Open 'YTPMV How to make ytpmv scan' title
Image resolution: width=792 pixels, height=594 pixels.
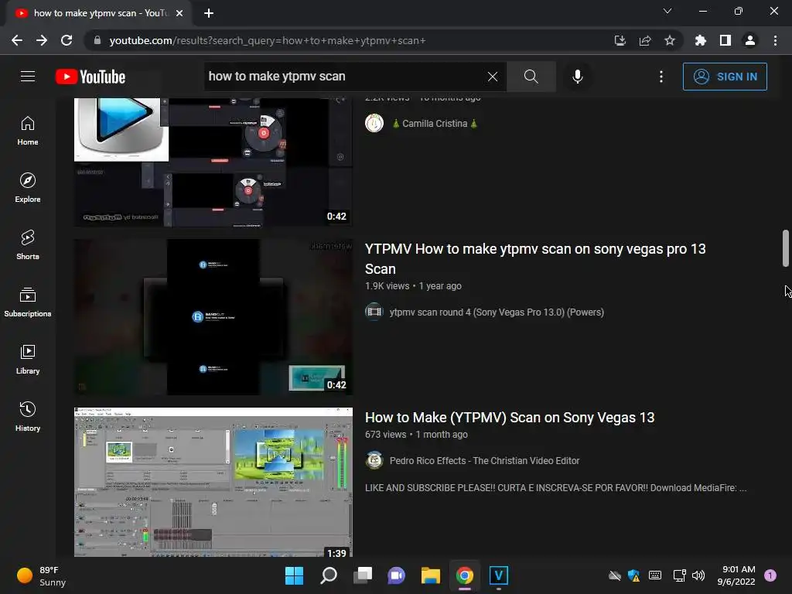pyautogui.click(x=535, y=259)
